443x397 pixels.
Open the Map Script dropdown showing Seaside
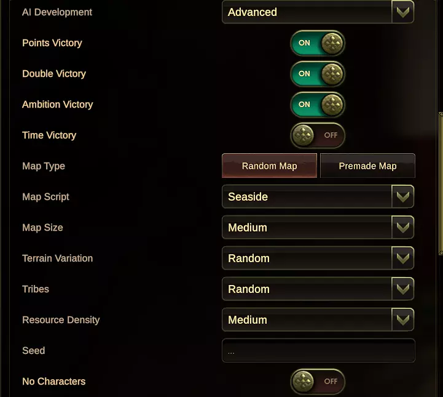(x=307, y=197)
